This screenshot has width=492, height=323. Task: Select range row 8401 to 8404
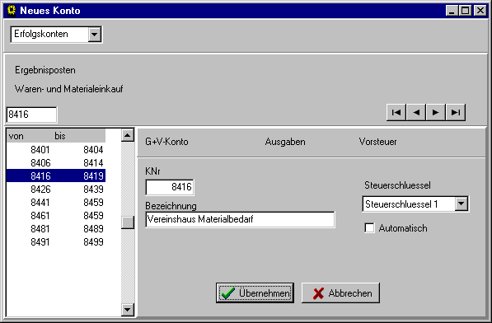click(56, 150)
